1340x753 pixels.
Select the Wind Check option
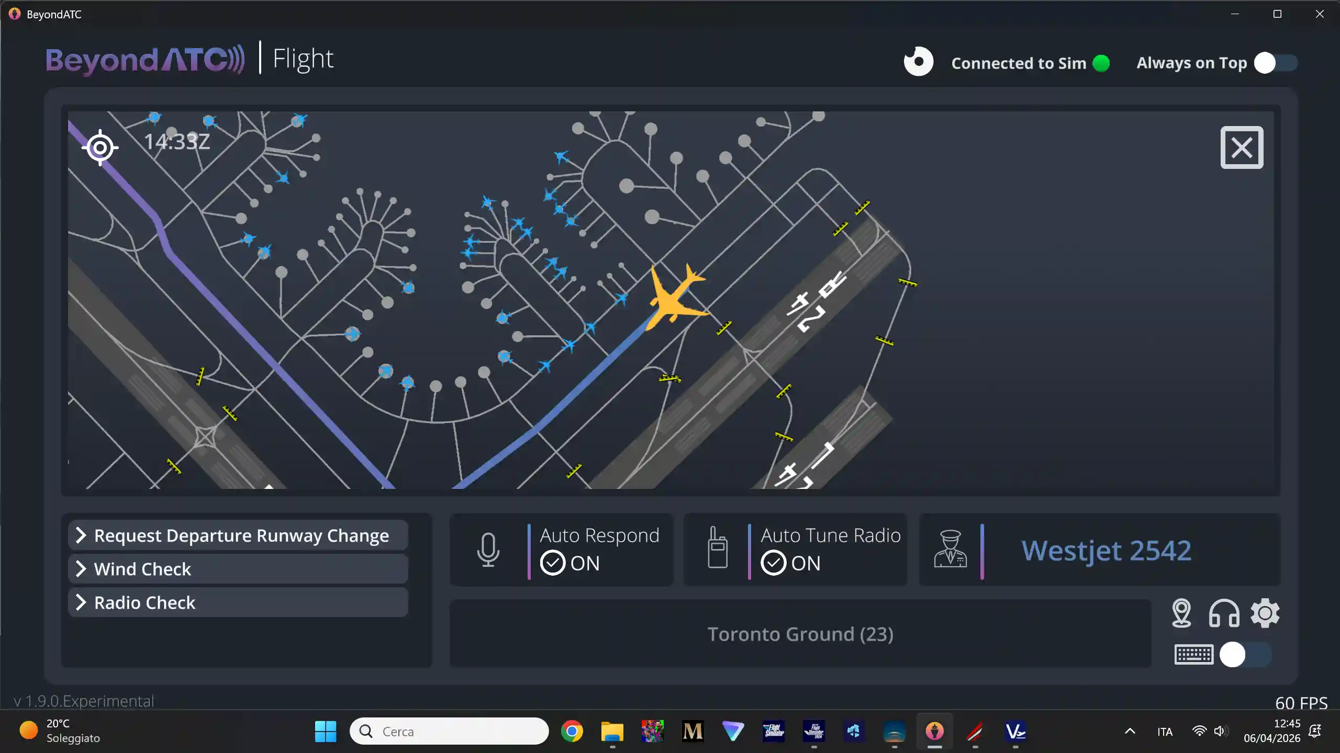[x=238, y=569]
